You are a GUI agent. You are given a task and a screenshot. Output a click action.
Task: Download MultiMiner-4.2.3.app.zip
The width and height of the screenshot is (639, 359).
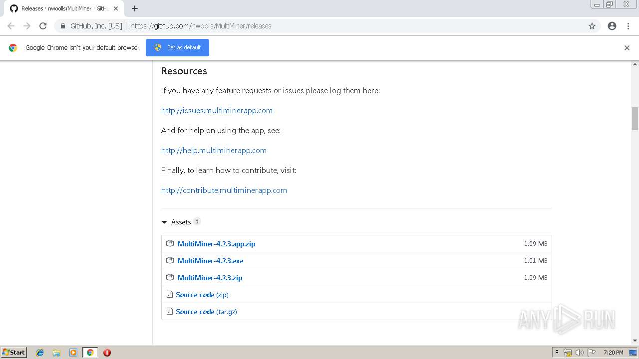216,244
